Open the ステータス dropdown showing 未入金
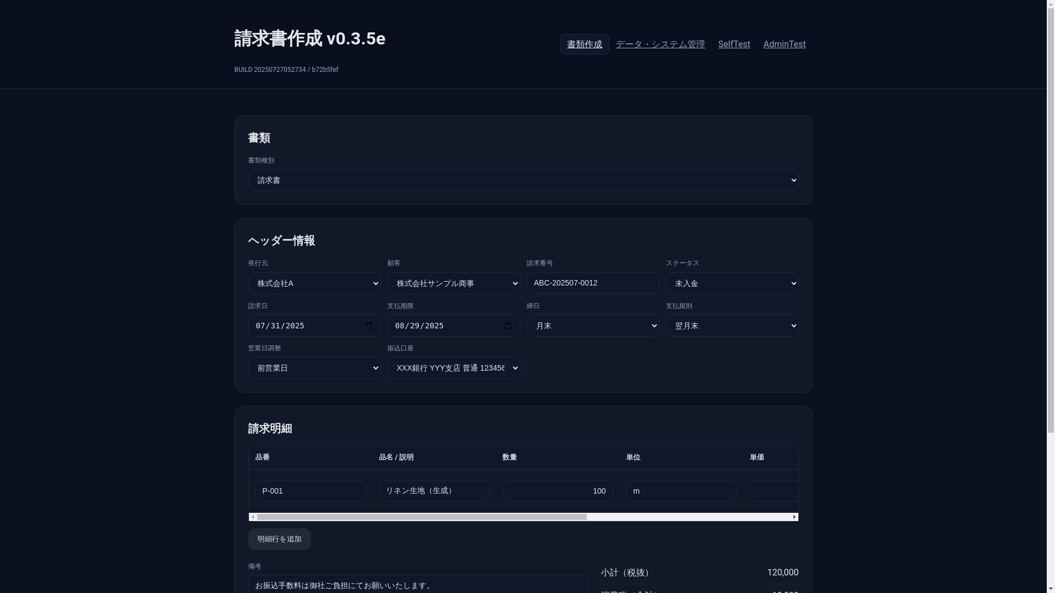The image size is (1055, 593). [732, 283]
